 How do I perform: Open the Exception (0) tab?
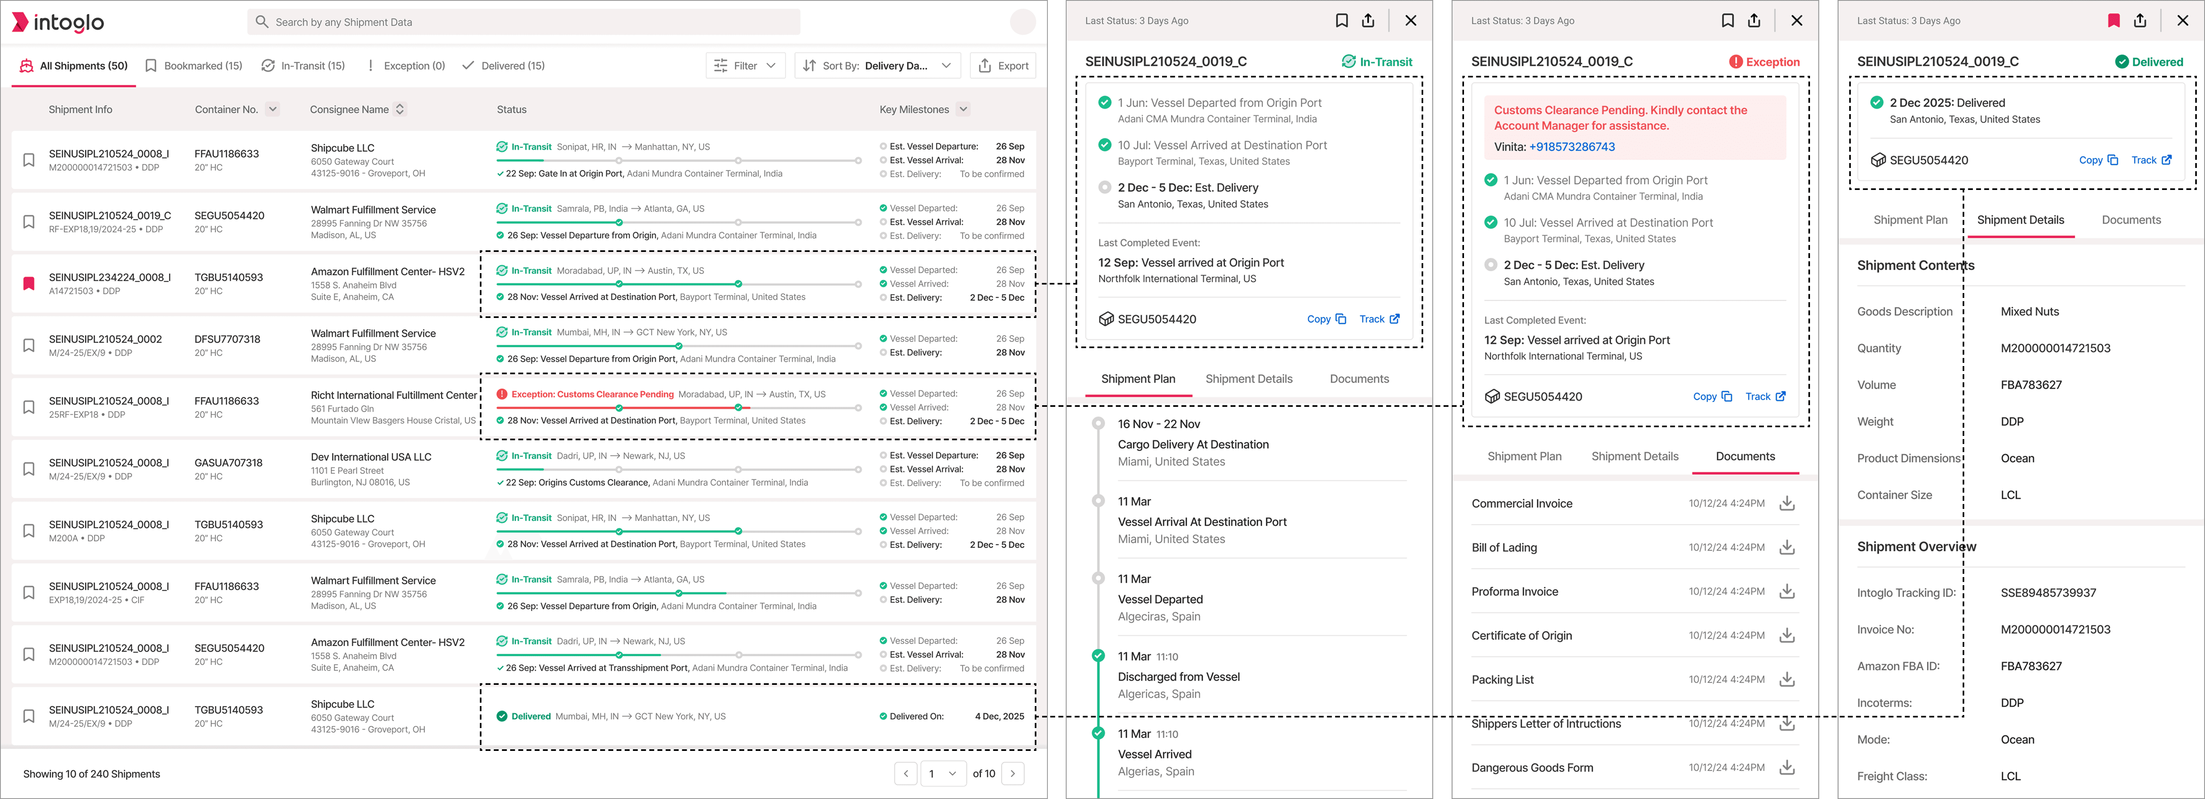click(405, 66)
